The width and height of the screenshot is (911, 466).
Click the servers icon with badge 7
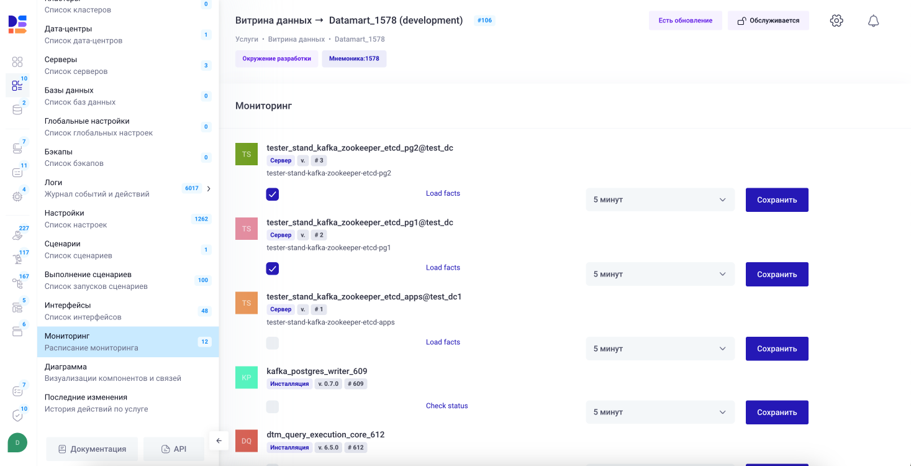(x=17, y=147)
